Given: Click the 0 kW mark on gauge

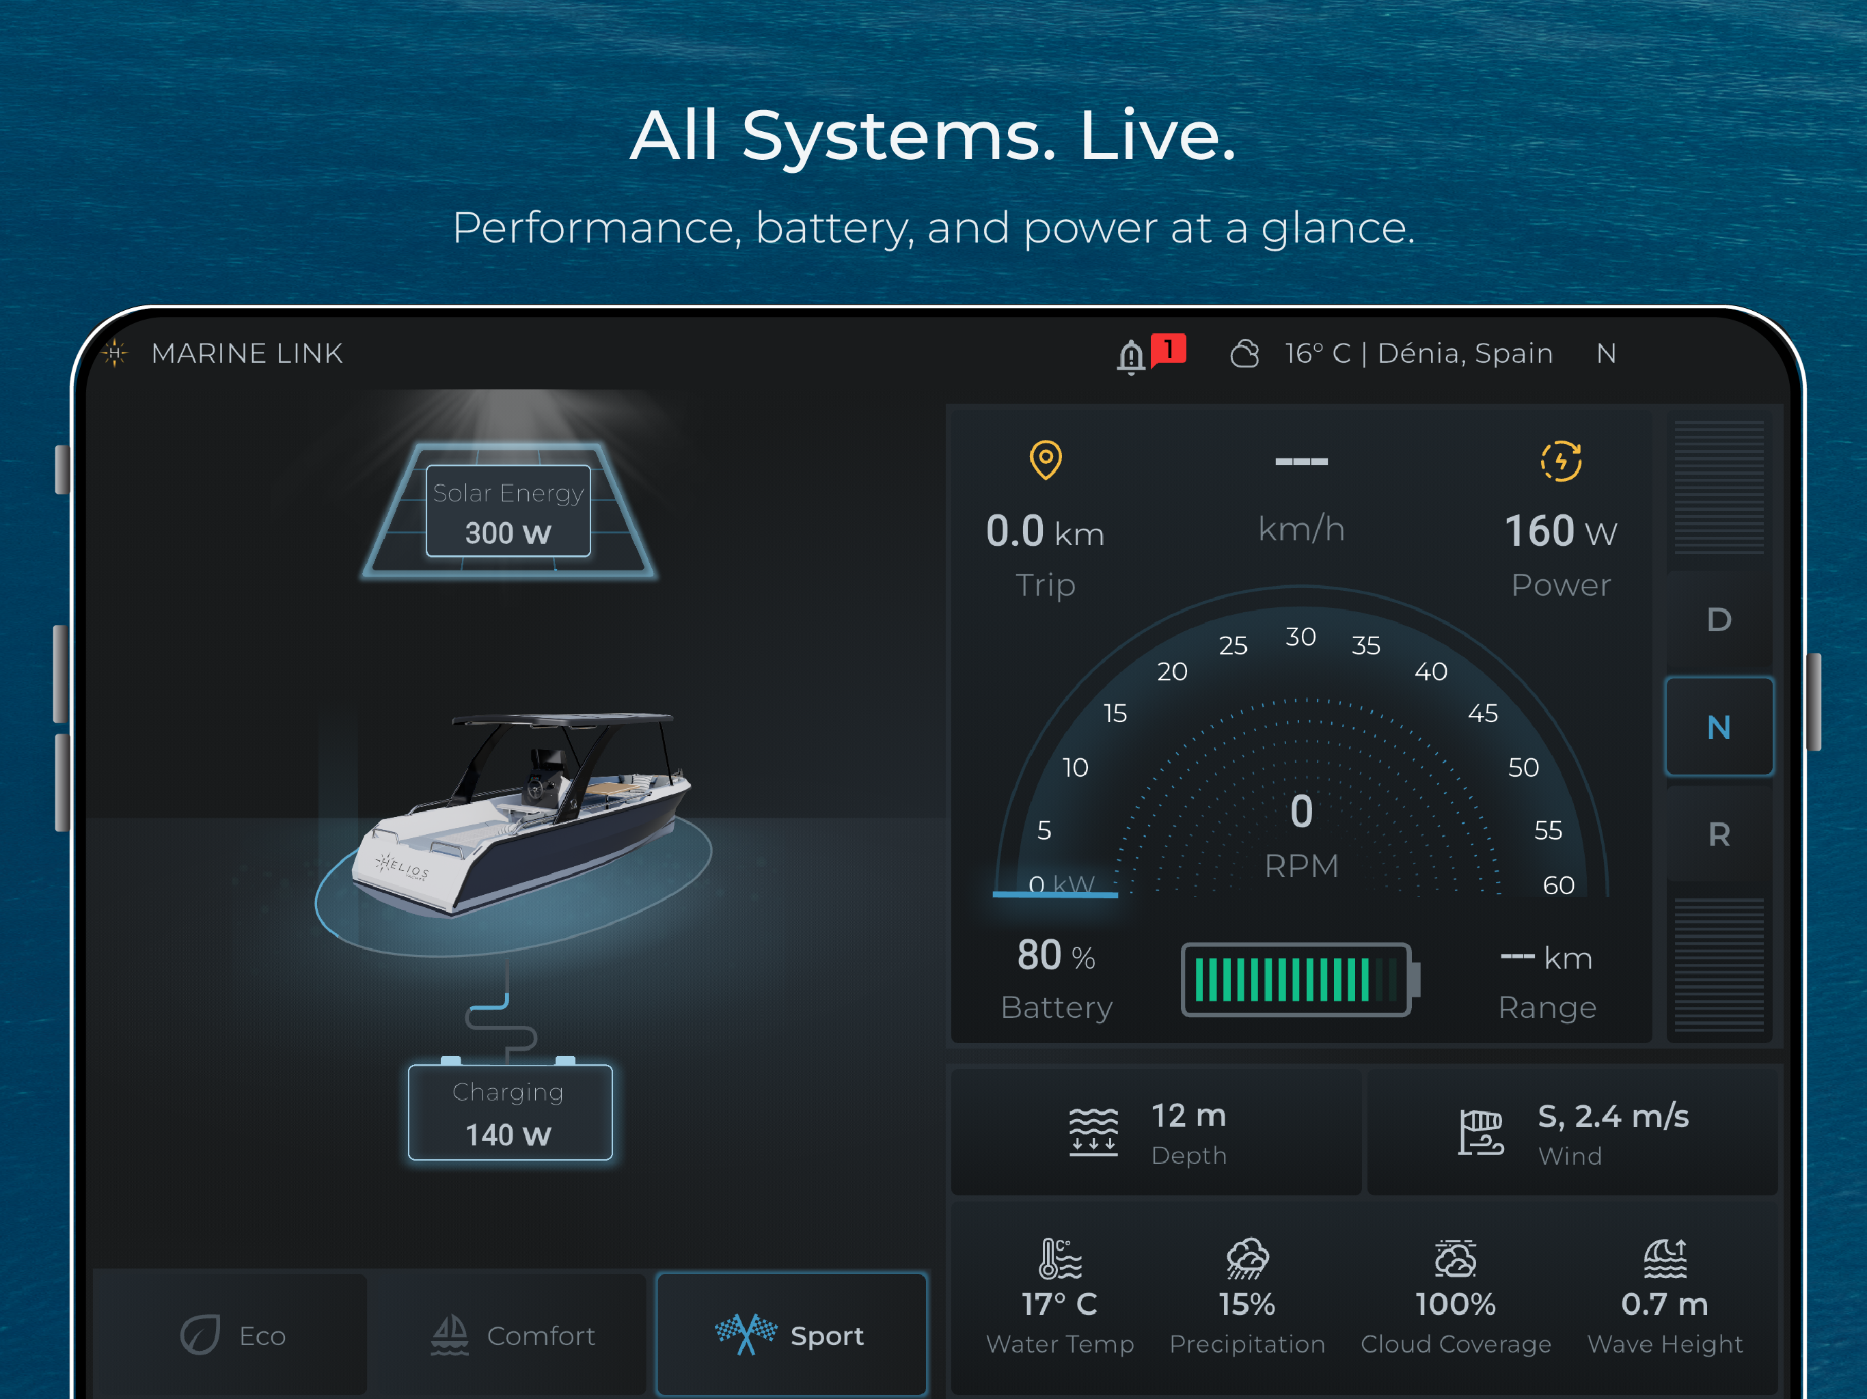Looking at the screenshot, I should tap(1062, 885).
